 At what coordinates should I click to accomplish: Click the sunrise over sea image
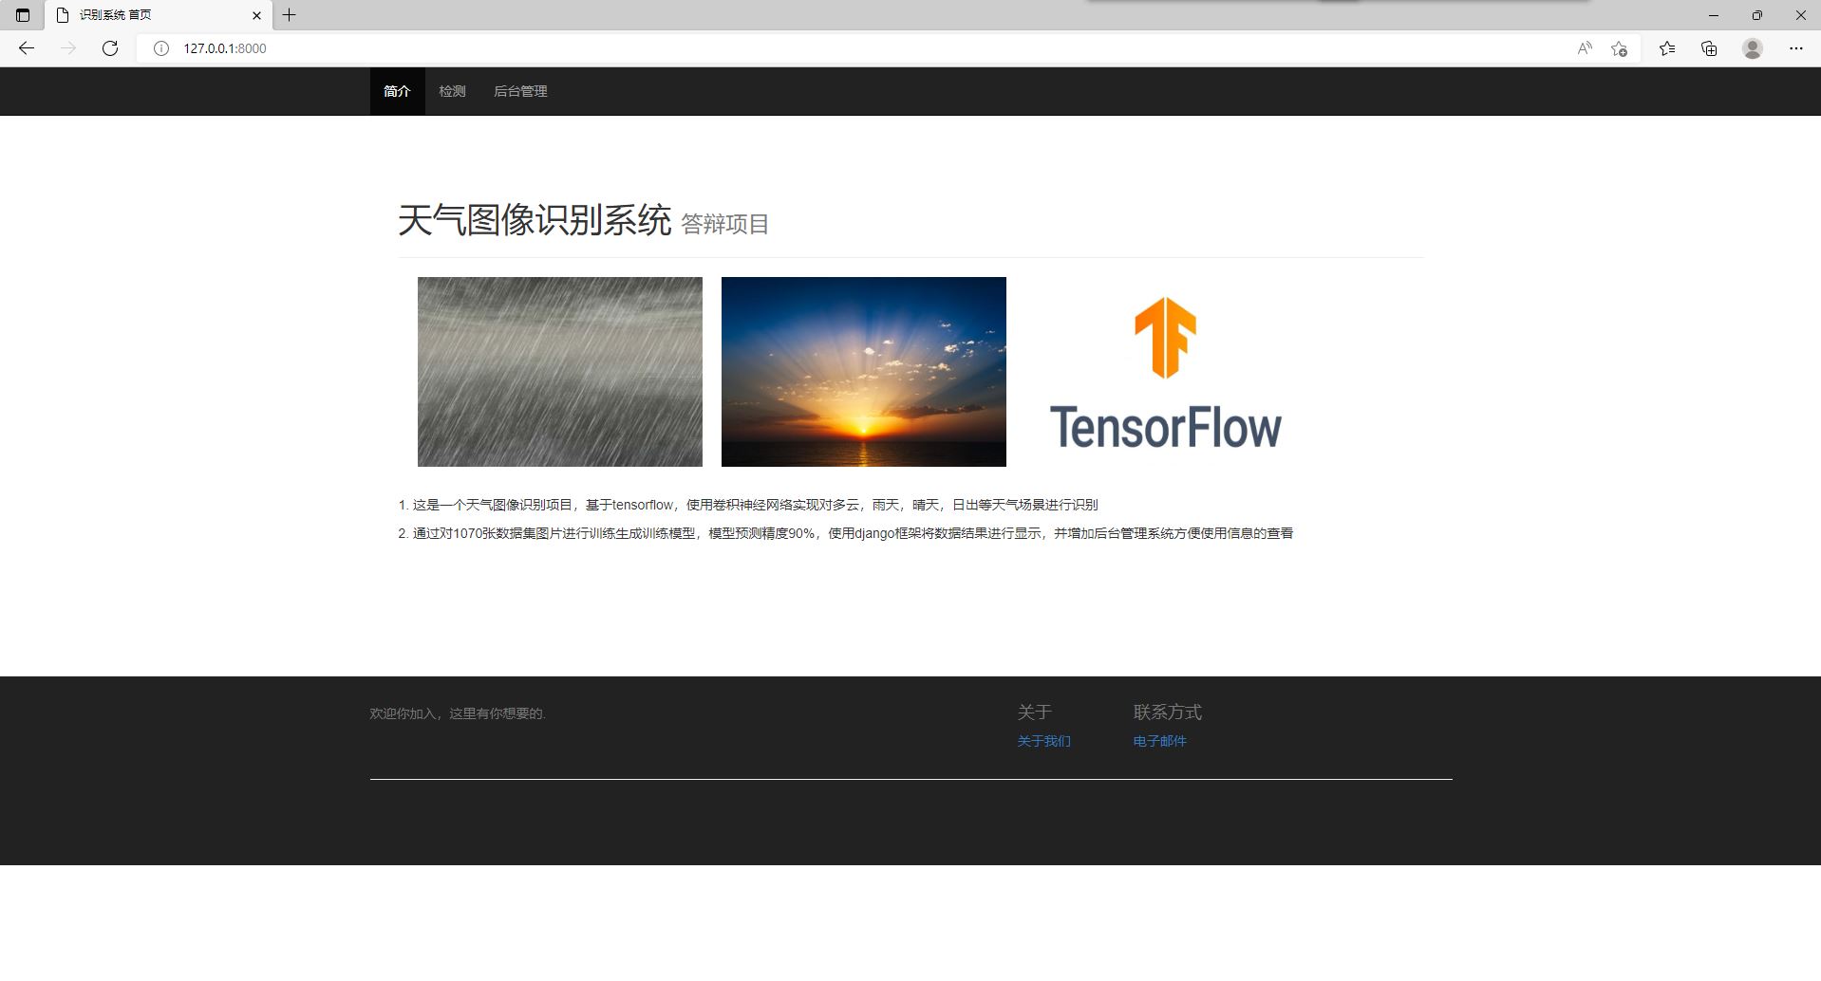[x=864, y=372]
